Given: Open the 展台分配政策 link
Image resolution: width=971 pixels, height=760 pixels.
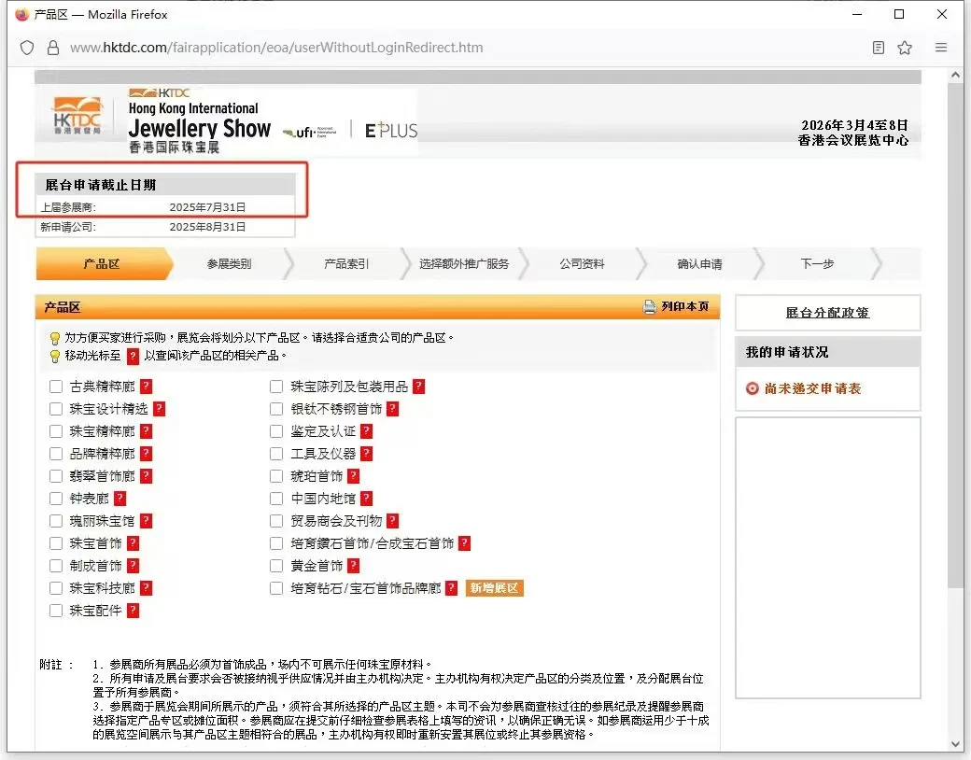Looking at the screenshot, I should click(x=826, y=312).
